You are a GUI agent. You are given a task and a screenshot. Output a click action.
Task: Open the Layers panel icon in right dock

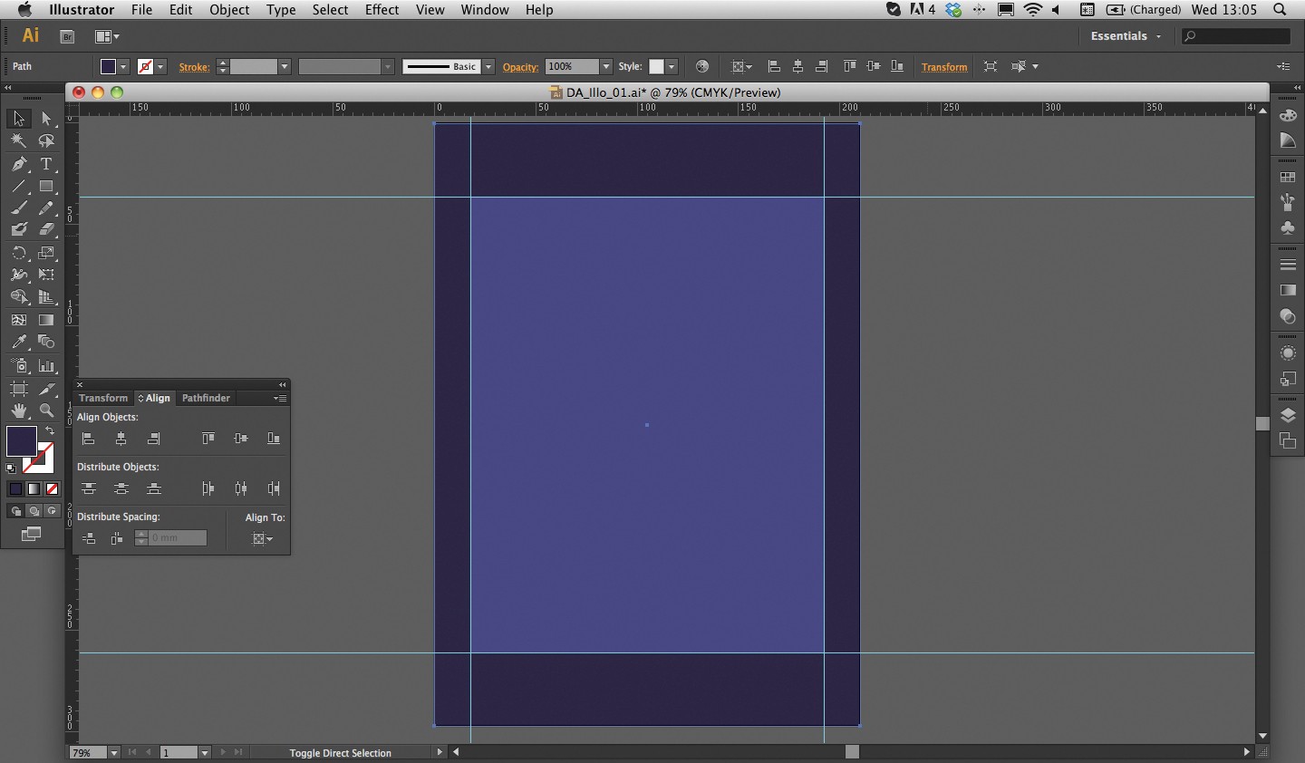[1288, 416]
